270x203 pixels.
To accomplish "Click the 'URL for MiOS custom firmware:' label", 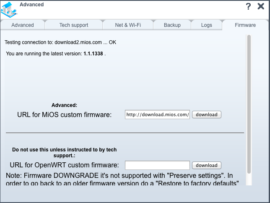I will tap(65, 115).
